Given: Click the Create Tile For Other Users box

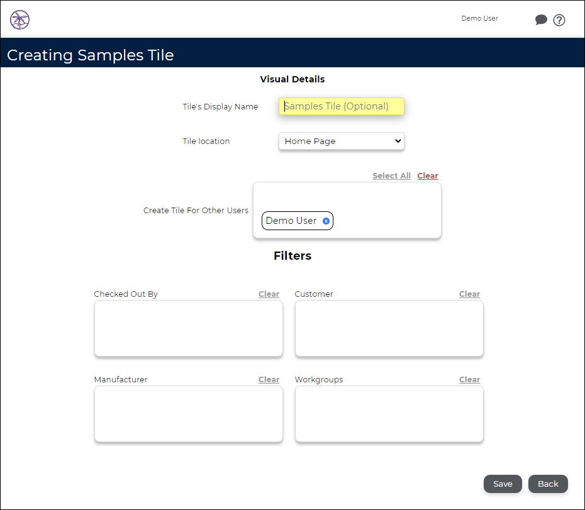Looking at the screenshot, I should pos(347,210).
